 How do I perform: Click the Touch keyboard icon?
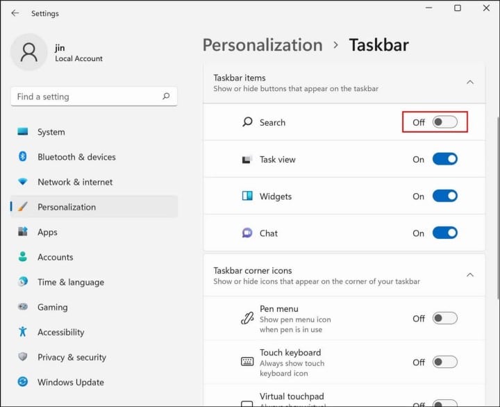[247, 361]
